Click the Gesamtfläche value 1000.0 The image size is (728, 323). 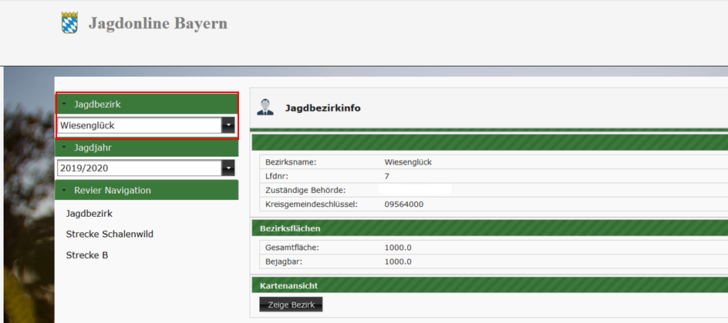pyautogui.click(x=398, y=247)
